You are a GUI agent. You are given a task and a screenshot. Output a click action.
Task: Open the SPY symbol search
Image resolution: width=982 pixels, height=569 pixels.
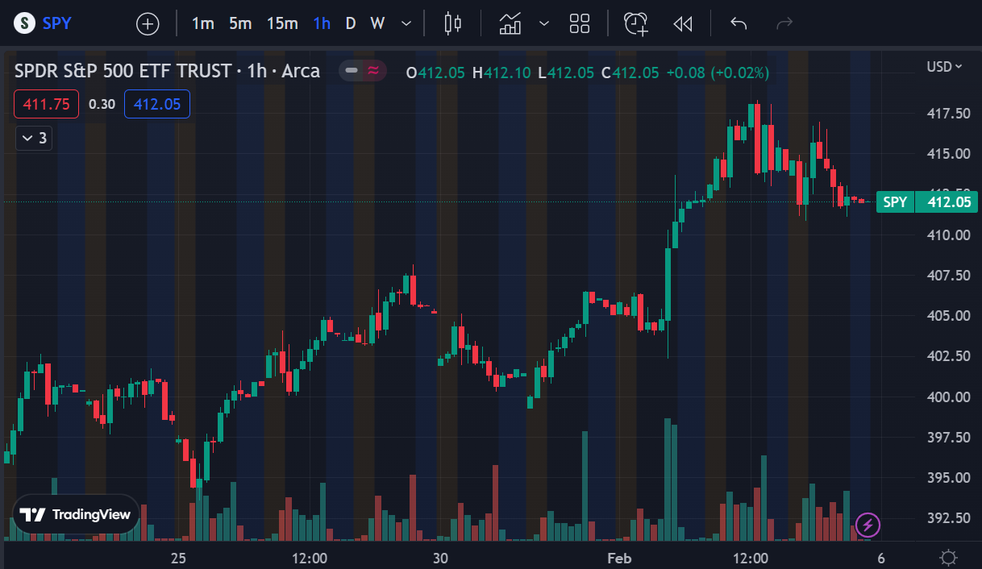pyautogui.click(x=56, y=23)
